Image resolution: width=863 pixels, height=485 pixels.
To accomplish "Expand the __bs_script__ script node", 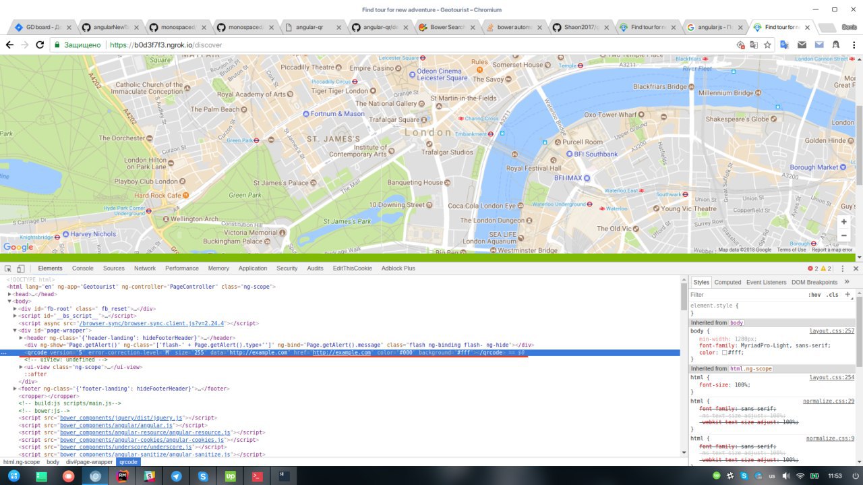I will 15,316.
